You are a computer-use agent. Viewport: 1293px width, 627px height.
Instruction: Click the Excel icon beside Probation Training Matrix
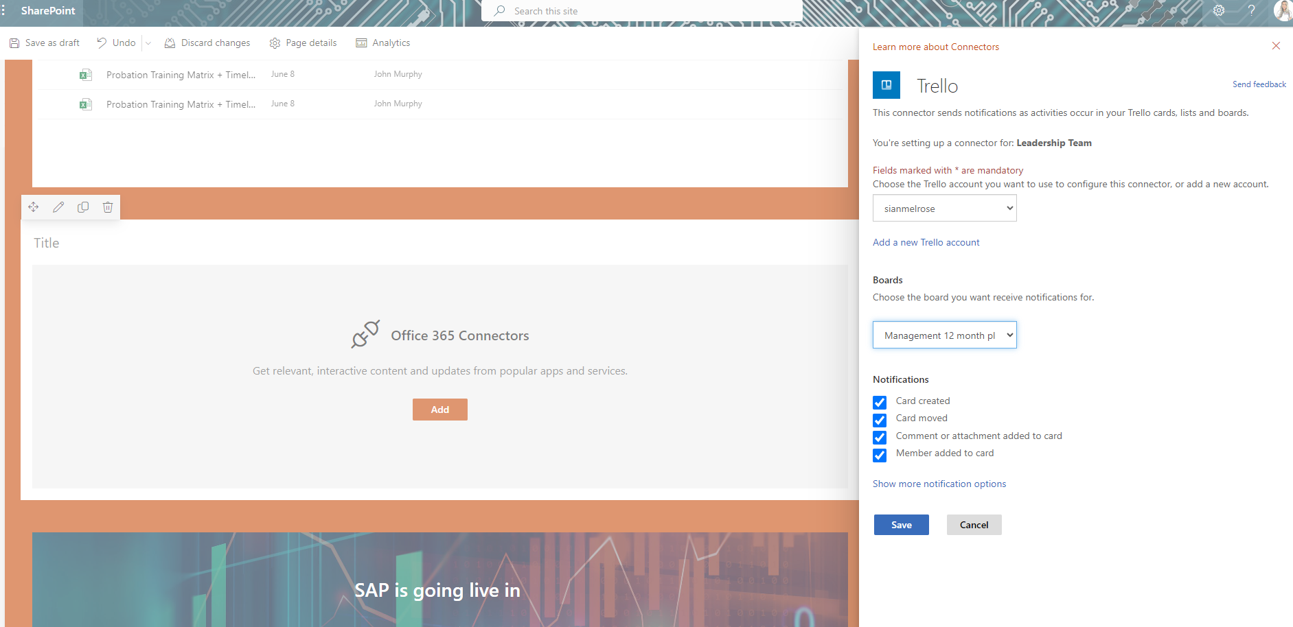(x=85, y=74)
